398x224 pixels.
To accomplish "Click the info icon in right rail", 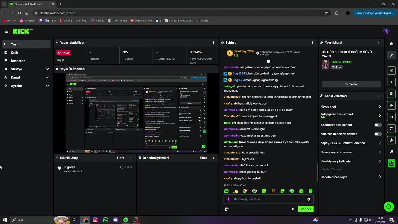I will pyautogui.click(x=391, y=44).
